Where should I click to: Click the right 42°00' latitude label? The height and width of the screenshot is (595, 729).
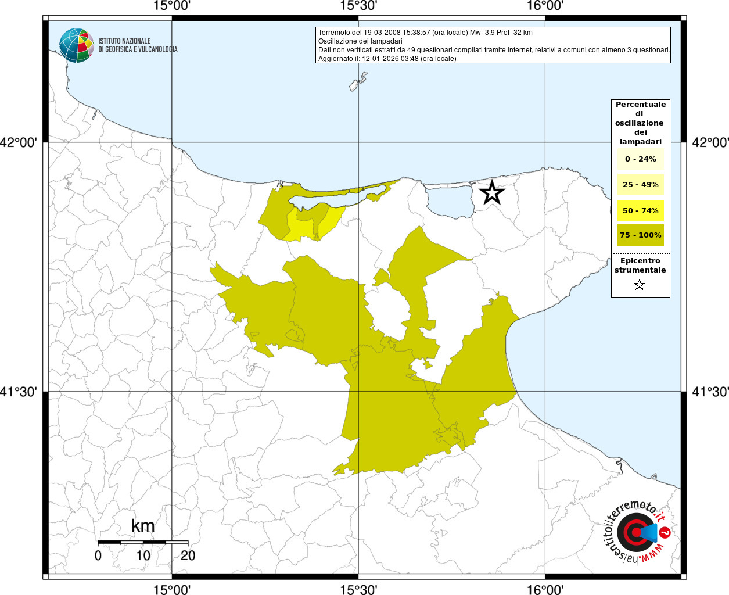710,142
